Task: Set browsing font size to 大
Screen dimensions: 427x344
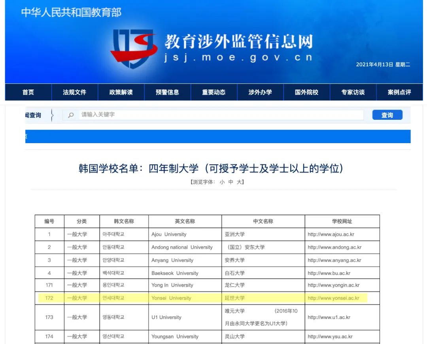Action: [x=239, y=182]
